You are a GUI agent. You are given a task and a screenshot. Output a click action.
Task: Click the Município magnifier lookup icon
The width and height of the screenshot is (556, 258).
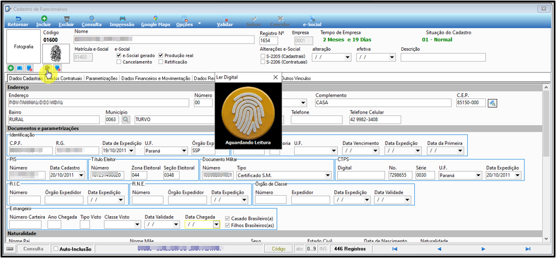pos(126,119)
